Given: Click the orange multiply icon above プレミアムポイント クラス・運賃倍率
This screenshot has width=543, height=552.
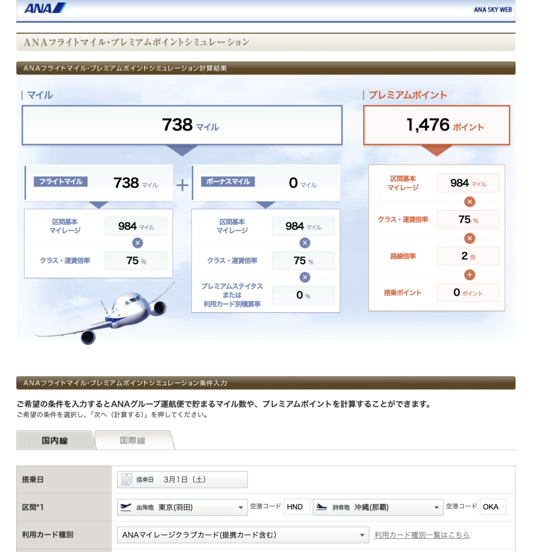Looking at the screenshot, I should [x=470, y=202].
